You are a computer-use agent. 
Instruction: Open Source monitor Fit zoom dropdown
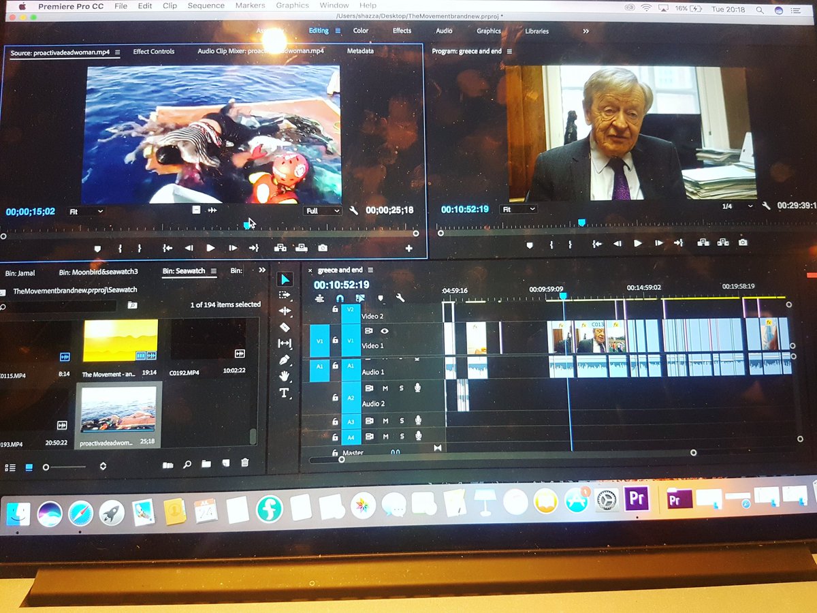86,212
